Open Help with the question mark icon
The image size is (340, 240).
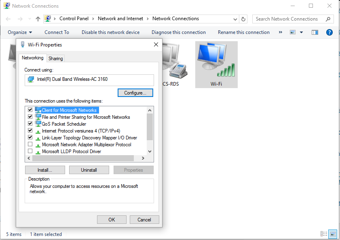tap(329, 32)
